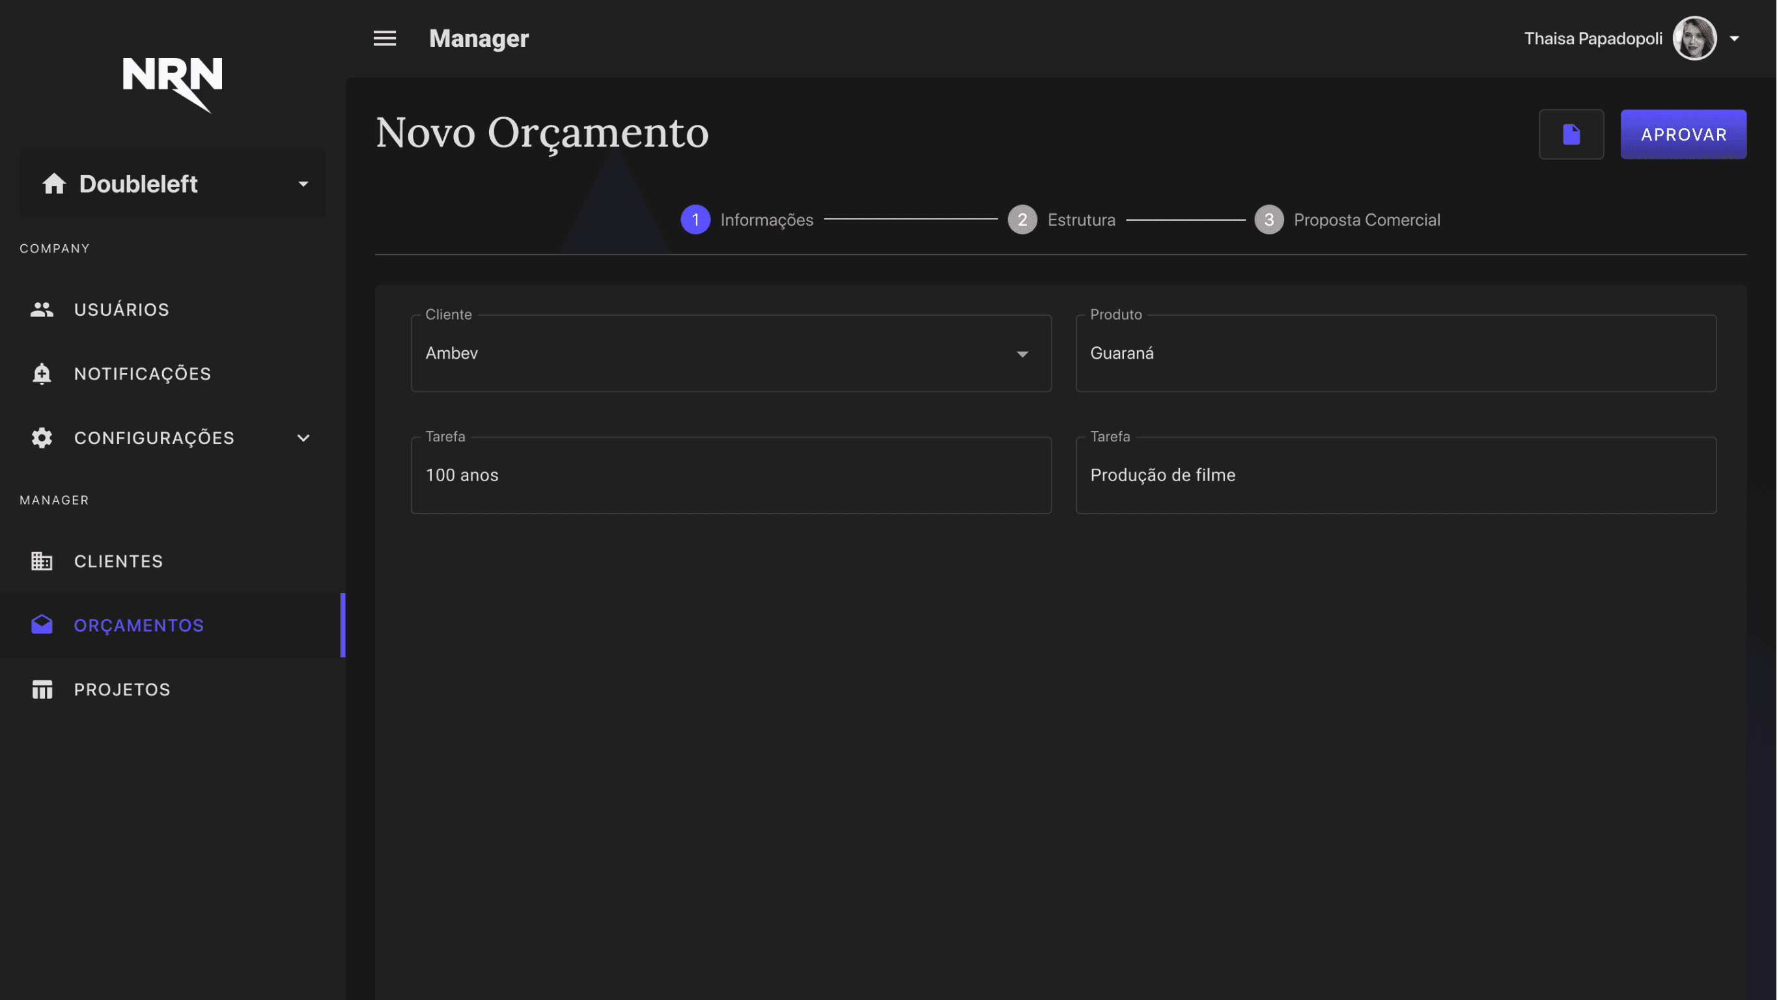Screen dimensions: 1779x1000
Task: Click the Clientes building icon
Action: click(42, 561)
